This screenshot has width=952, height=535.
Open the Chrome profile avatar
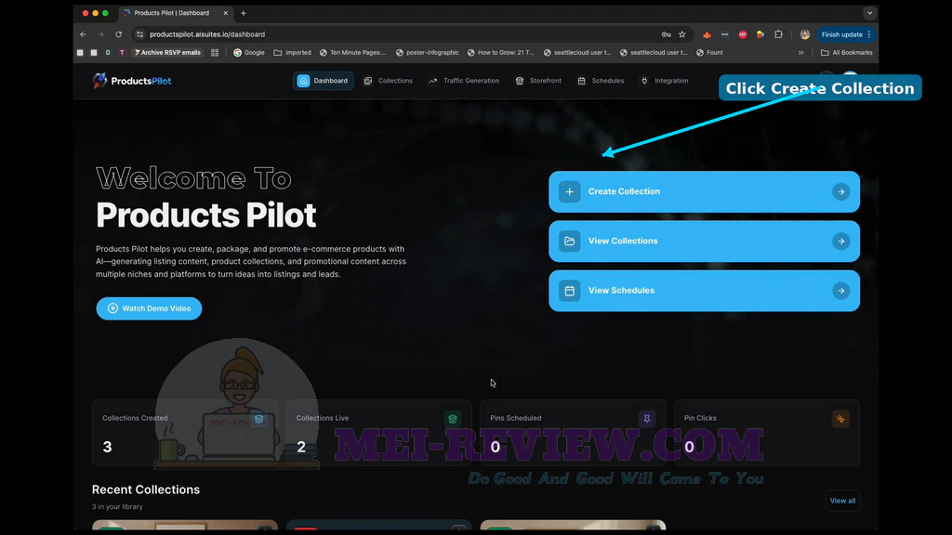[805, 34]
